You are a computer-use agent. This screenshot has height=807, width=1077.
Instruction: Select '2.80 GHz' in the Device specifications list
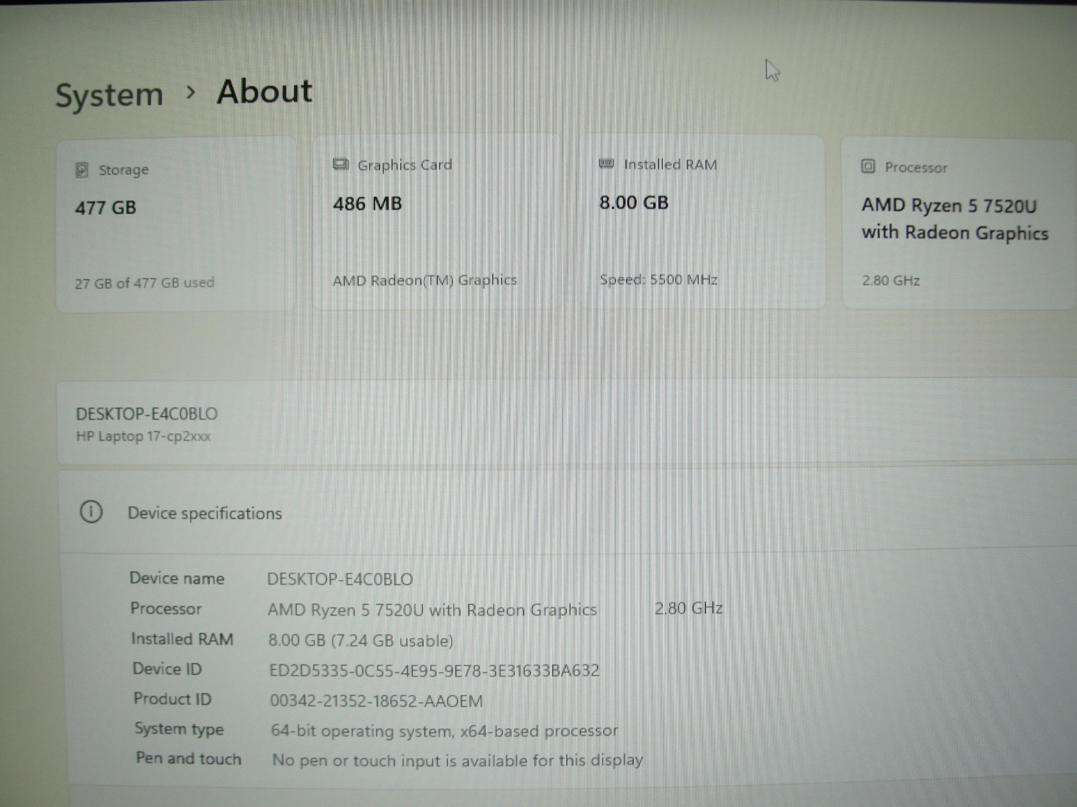pos(689,609)
